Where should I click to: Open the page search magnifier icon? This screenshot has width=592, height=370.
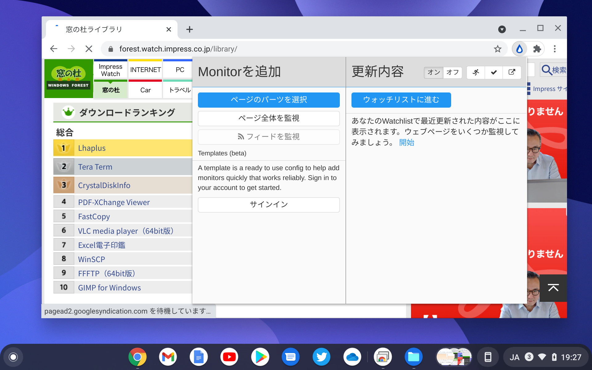(x=546, y=70)
